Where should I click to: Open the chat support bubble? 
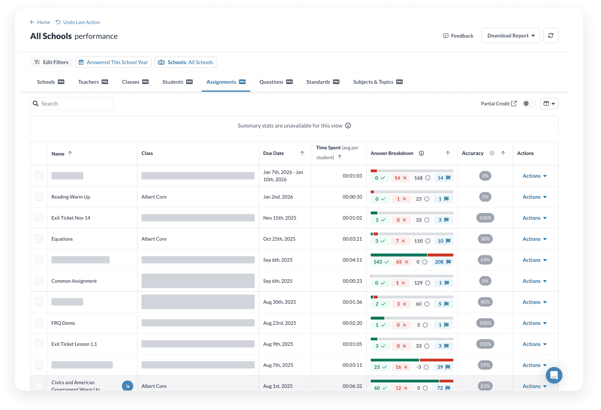click(x=553, y=375)
